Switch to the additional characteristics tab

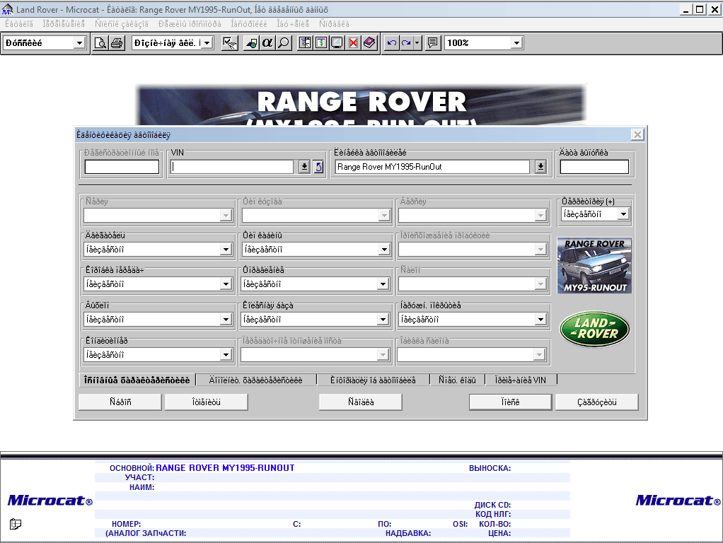(256, 380)
